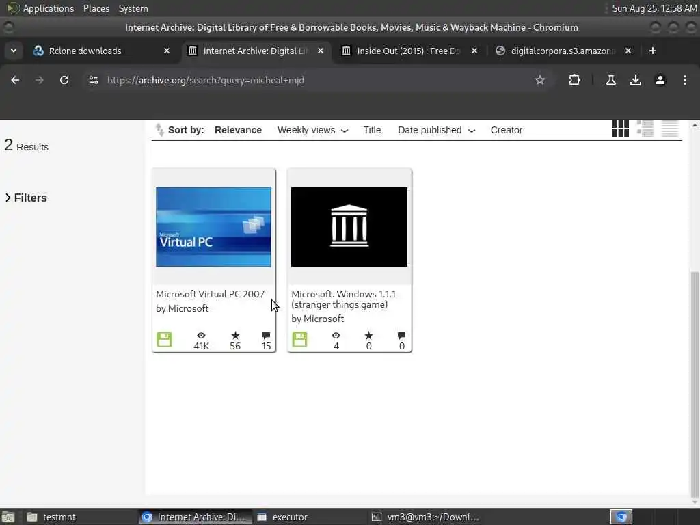700x525 pixels.
Task: Click reviews icon on Windows 1.1.1 card
Action: click(401, 335)
